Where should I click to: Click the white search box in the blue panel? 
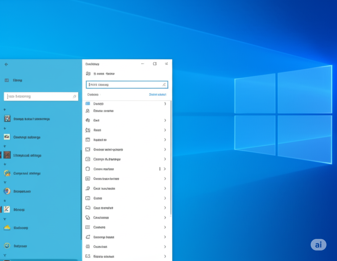[41, 97]
